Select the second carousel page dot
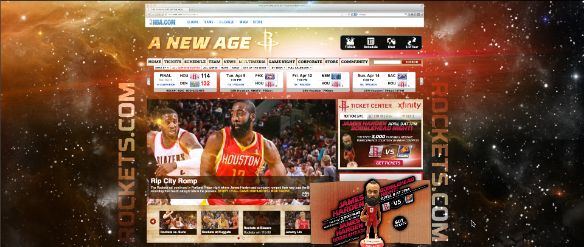Viewport: 584px width, 247px height. coord(243,238)
